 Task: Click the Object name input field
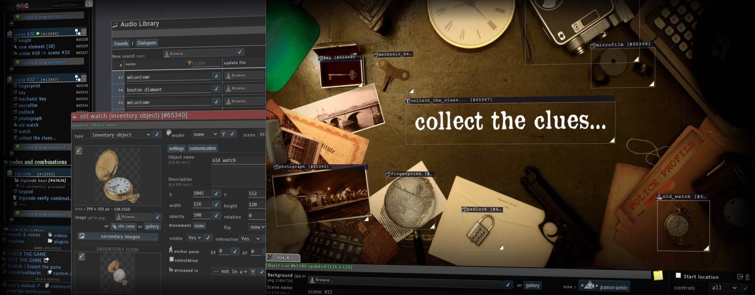pyautogui.click(x=238, y=160)
